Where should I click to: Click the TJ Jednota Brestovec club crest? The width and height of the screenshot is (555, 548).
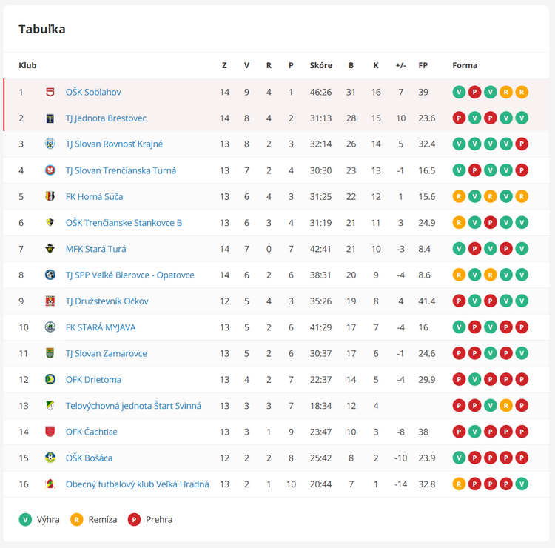point(50,118)
